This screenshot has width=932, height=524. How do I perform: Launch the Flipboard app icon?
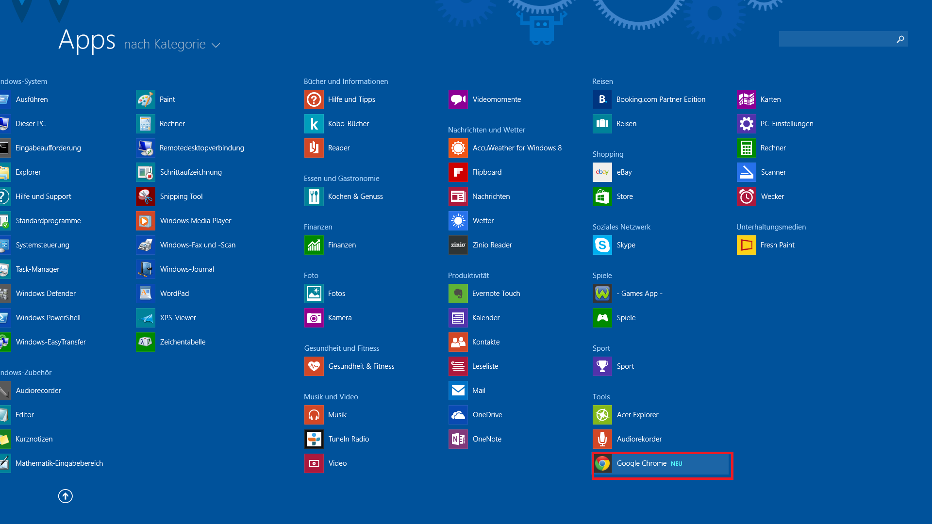[x=458, y=172]
